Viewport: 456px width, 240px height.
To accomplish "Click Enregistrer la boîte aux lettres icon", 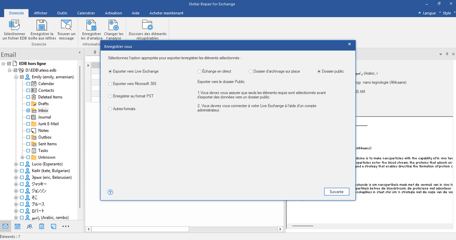I will tap(41, 25).
